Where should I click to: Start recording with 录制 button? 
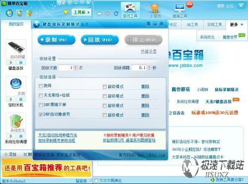(57, 40)
